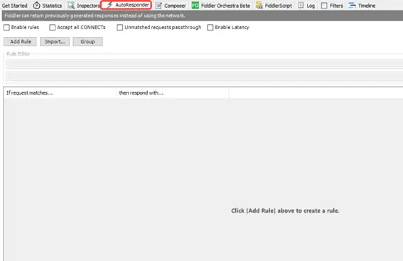The width and height of the screenshot is (403, 261).
Task: Click the Timeline bars icon
Action: (x=352, y=5)
